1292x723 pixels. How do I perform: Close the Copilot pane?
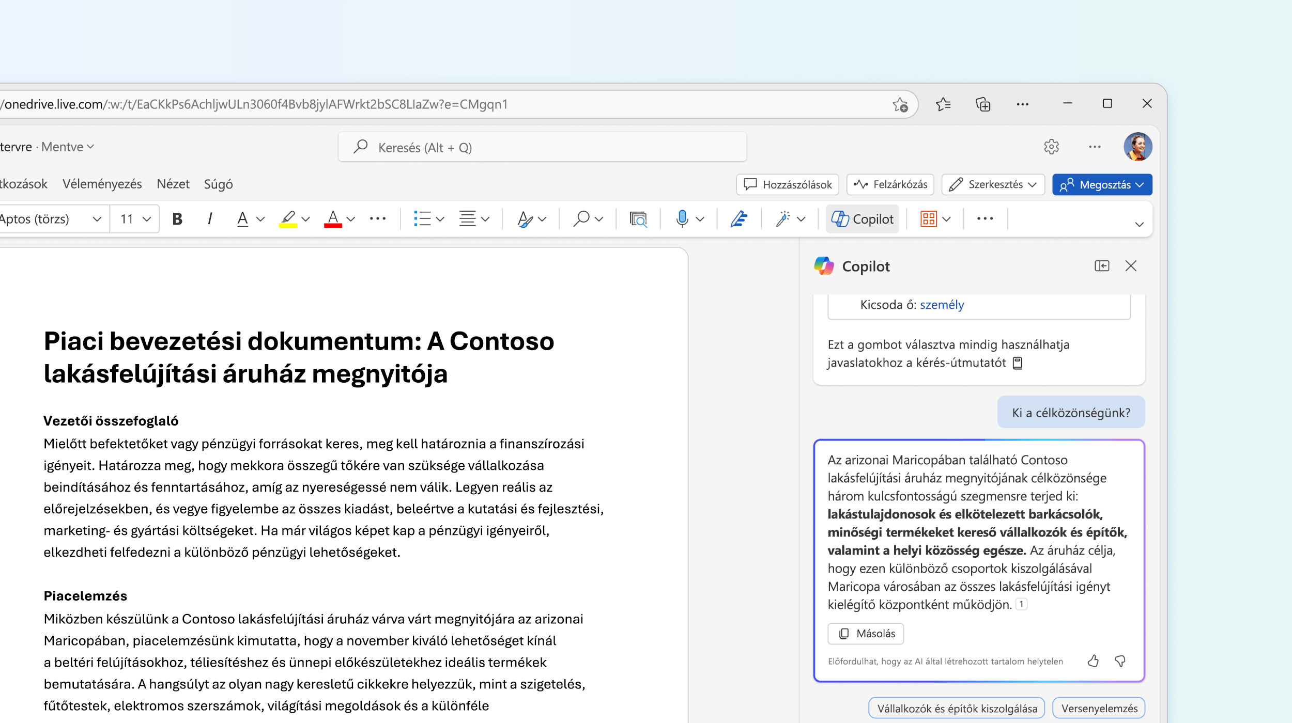click(1131, 266)
